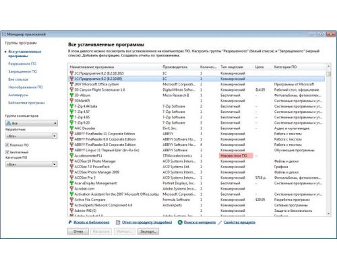Click the DivX, Inc. manufacturer cell
This screenshot has width=337, height=269.
(x=169, y=128)
